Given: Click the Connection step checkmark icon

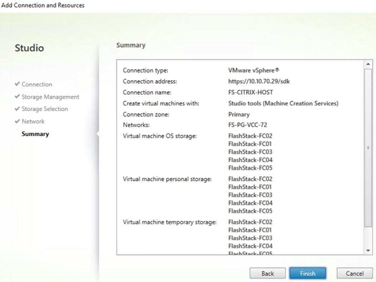Looking at the screenshot, I should (17, 84).
